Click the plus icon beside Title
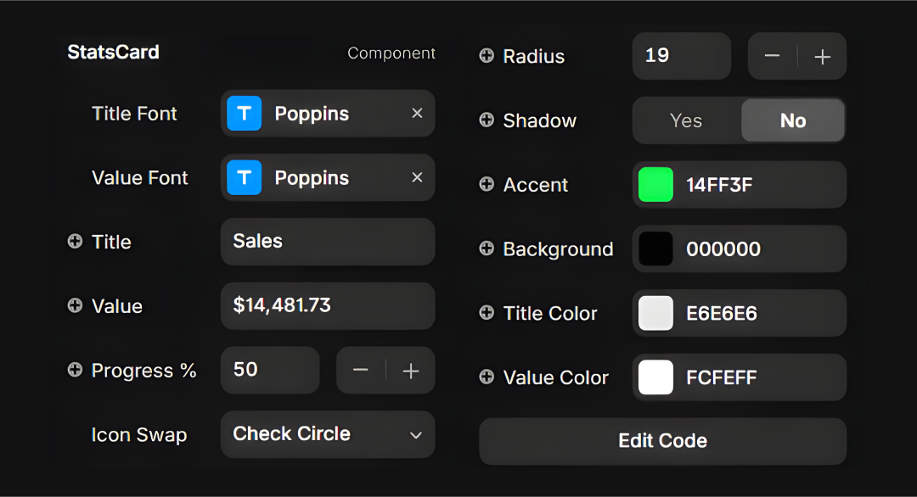 [x=75, y=242]
